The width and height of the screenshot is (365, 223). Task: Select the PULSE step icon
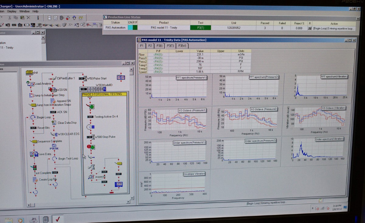point(54,147)
